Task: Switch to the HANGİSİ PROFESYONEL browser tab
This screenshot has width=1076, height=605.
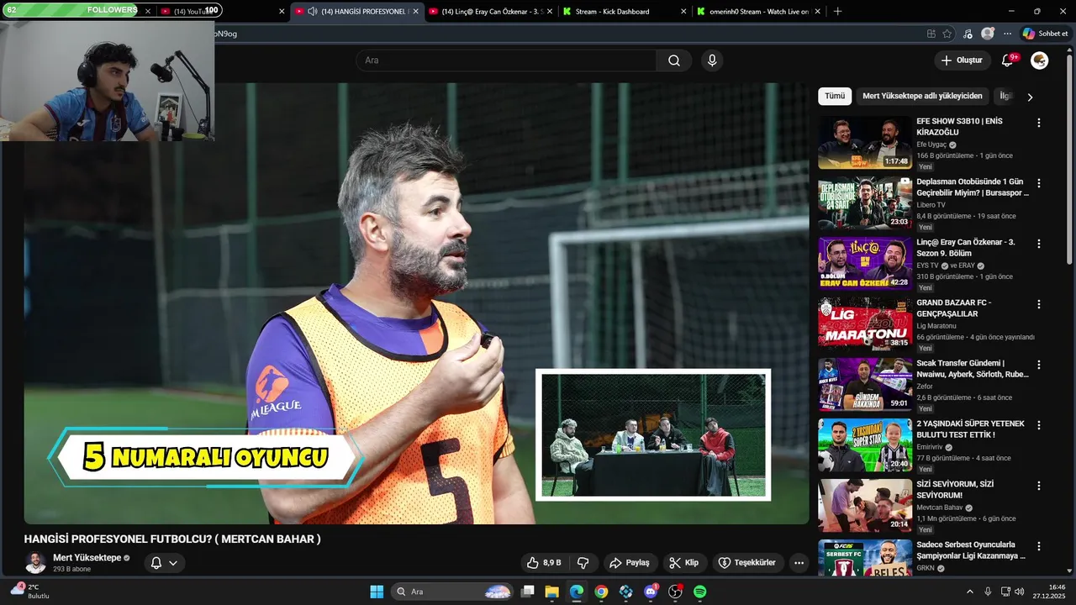Action: click(x=357, y=12)
